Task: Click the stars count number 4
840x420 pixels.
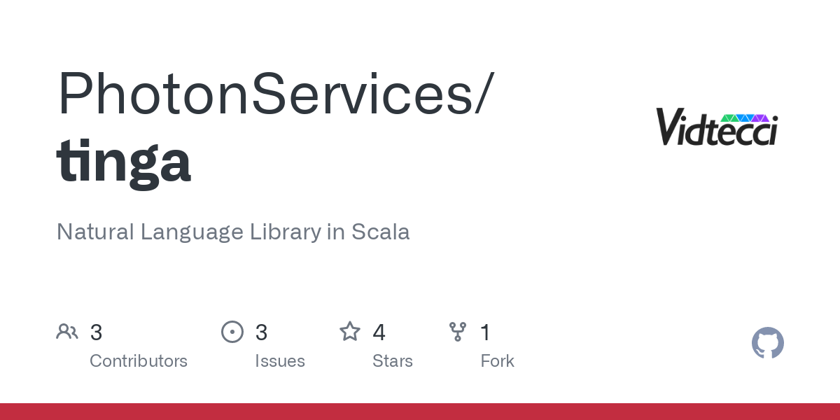Action: pos(379,332)
